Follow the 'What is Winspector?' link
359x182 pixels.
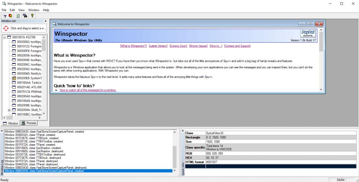click(133, 46)
